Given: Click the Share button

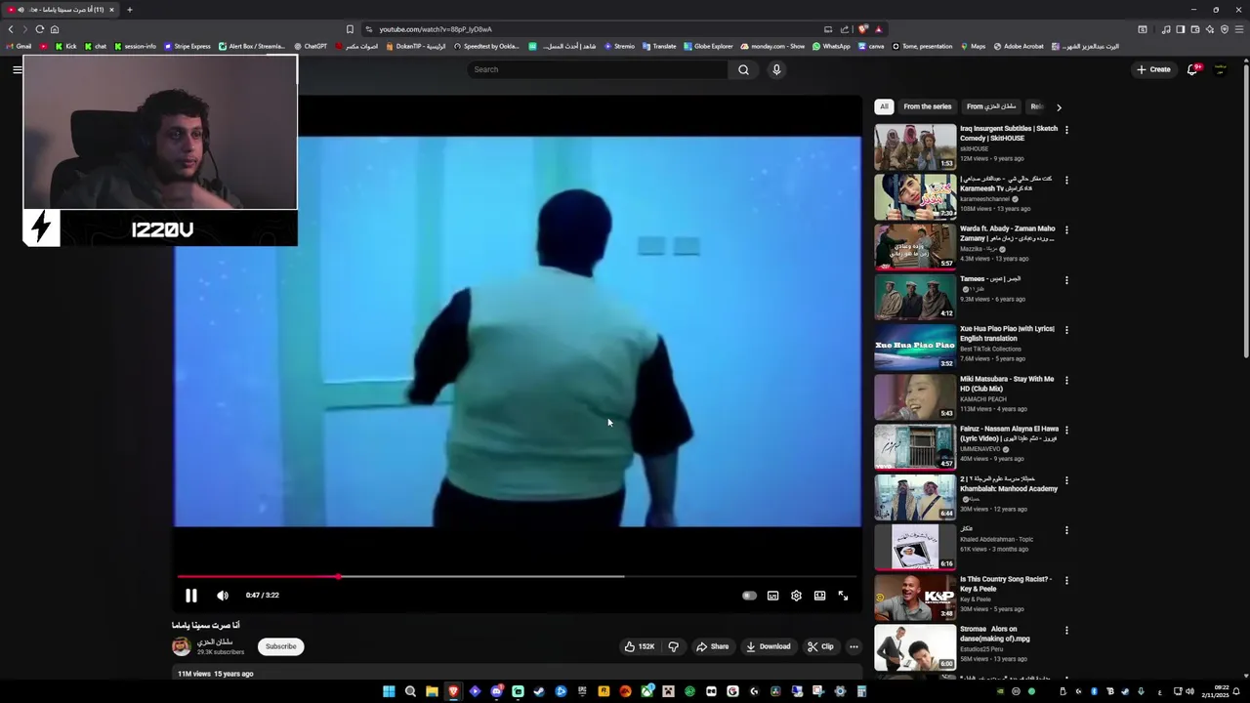Looking at the screenshot, I should click(712, 646).
